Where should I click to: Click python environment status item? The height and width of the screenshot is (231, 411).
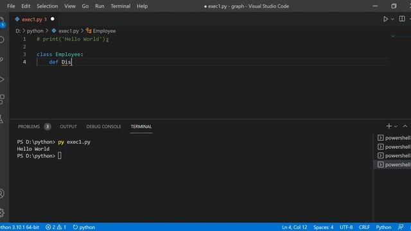tap(84, 227)
